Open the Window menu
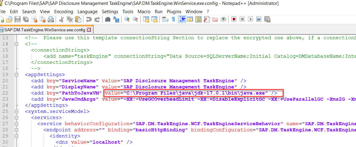The height and width of the screenshot is (147, 356). tap(194, 12)
